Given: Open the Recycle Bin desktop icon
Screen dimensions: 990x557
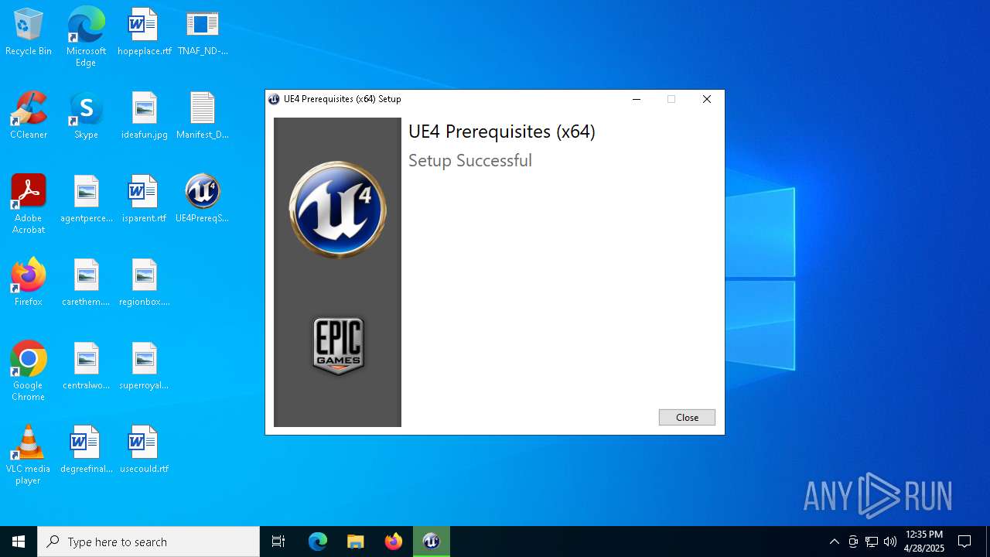Looking at the screenshot, I should [x=29, y=32].
